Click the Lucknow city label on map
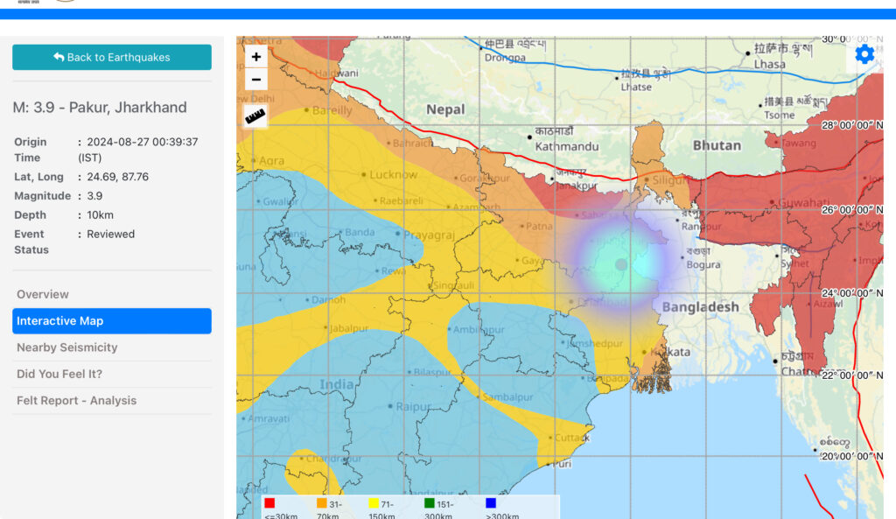896x519 pixels. [x=393, y=174]
